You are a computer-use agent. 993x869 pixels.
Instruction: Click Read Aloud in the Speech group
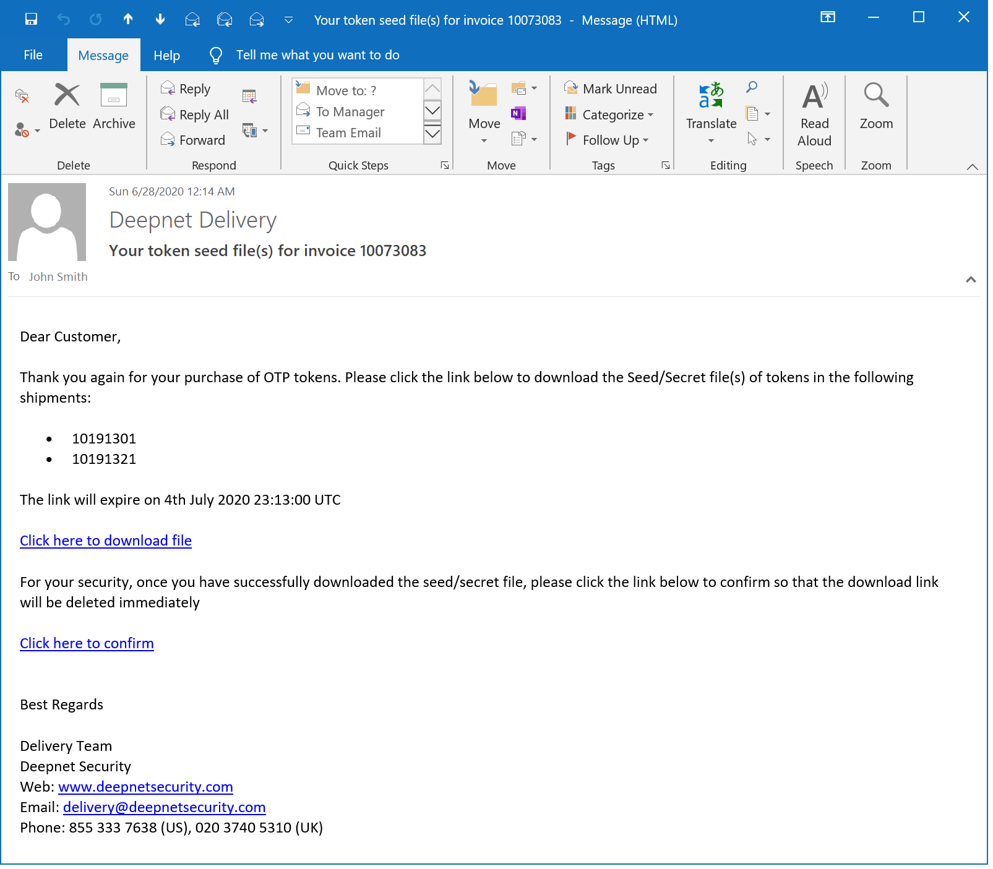[814, 114]
